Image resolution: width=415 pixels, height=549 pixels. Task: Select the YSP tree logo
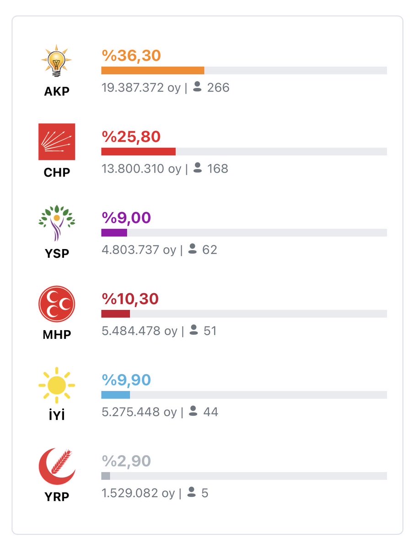57,223
